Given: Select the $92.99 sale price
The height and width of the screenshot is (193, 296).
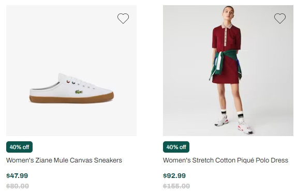Looking at the screenshot, I should click(x=174, y=175).
